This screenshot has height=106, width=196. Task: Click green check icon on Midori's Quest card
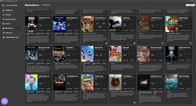click(x=191, y=43)
